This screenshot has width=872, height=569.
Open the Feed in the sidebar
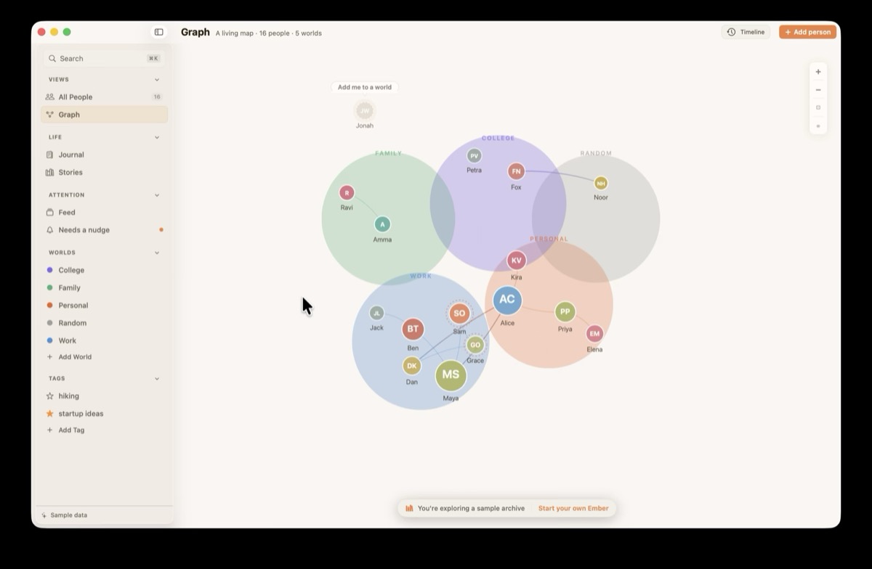(104, 213)
